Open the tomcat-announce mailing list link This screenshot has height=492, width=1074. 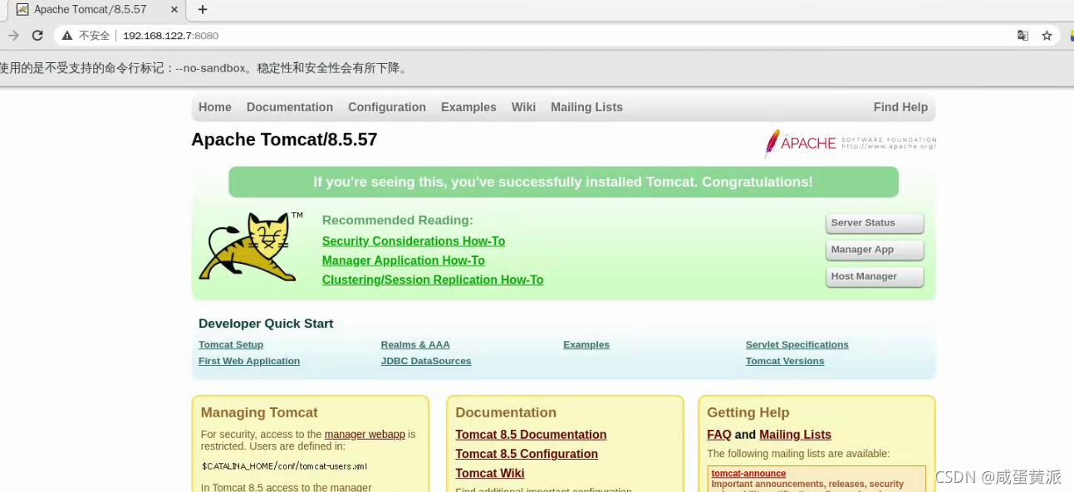coord(748,474)
